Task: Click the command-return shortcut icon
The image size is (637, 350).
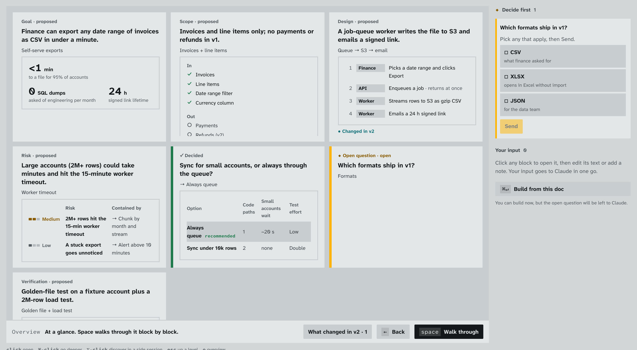Action: point(505,189)
